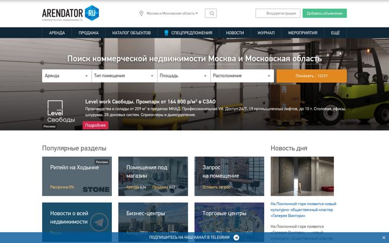
Task: Open the ЕЩЁ menu
Action: point(335,33)
